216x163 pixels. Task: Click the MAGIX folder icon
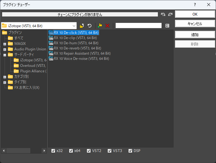point(10,44)
